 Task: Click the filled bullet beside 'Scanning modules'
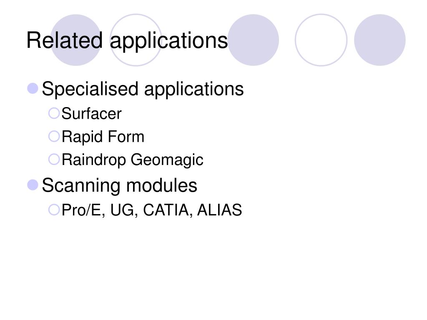33,185
